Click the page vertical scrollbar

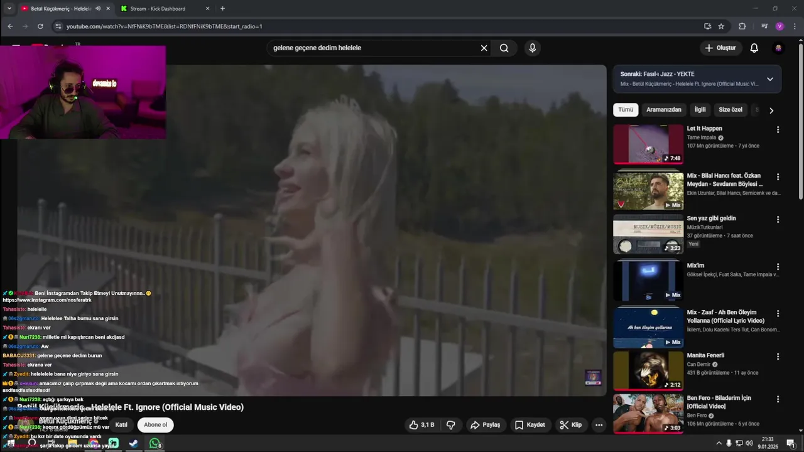point(800,121)
